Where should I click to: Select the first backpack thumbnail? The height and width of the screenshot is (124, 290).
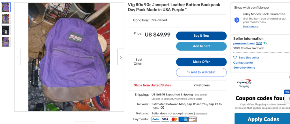click(6, 7)
